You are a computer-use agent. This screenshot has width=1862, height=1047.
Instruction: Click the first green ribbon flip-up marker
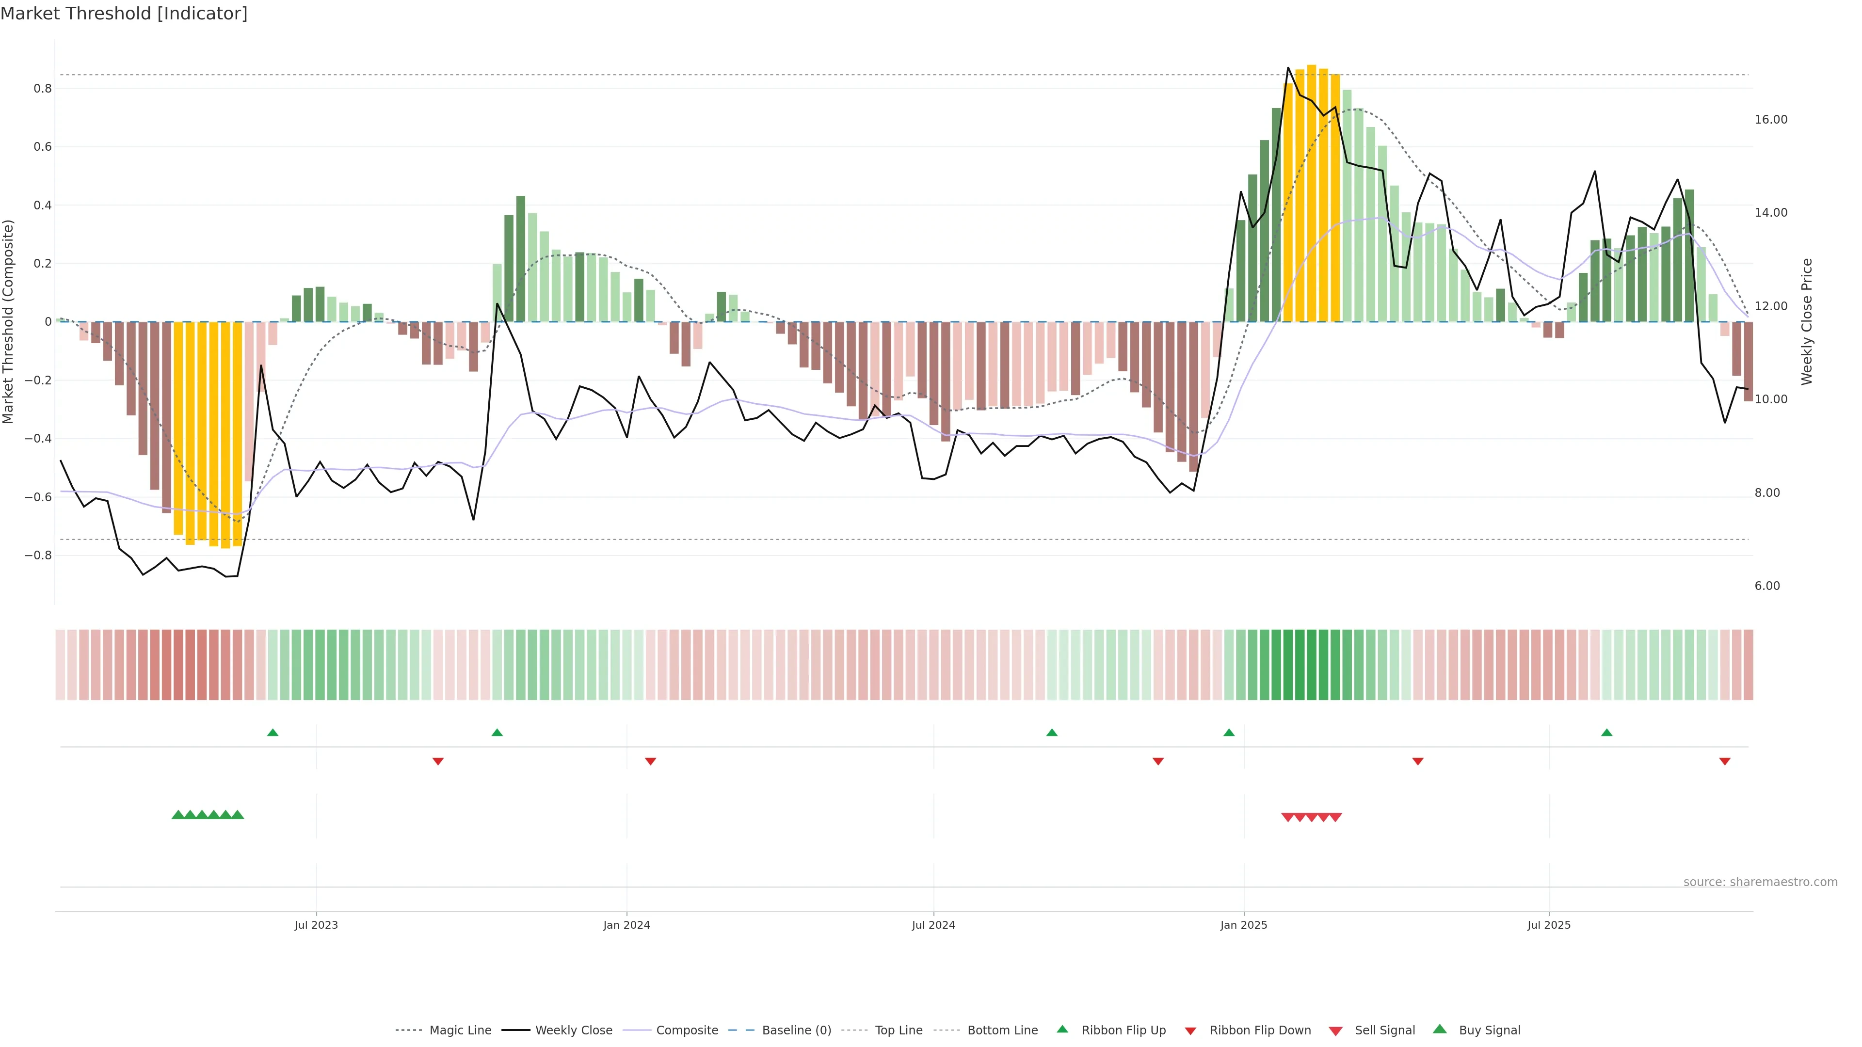pyautogui.click(x=273, y=733)
